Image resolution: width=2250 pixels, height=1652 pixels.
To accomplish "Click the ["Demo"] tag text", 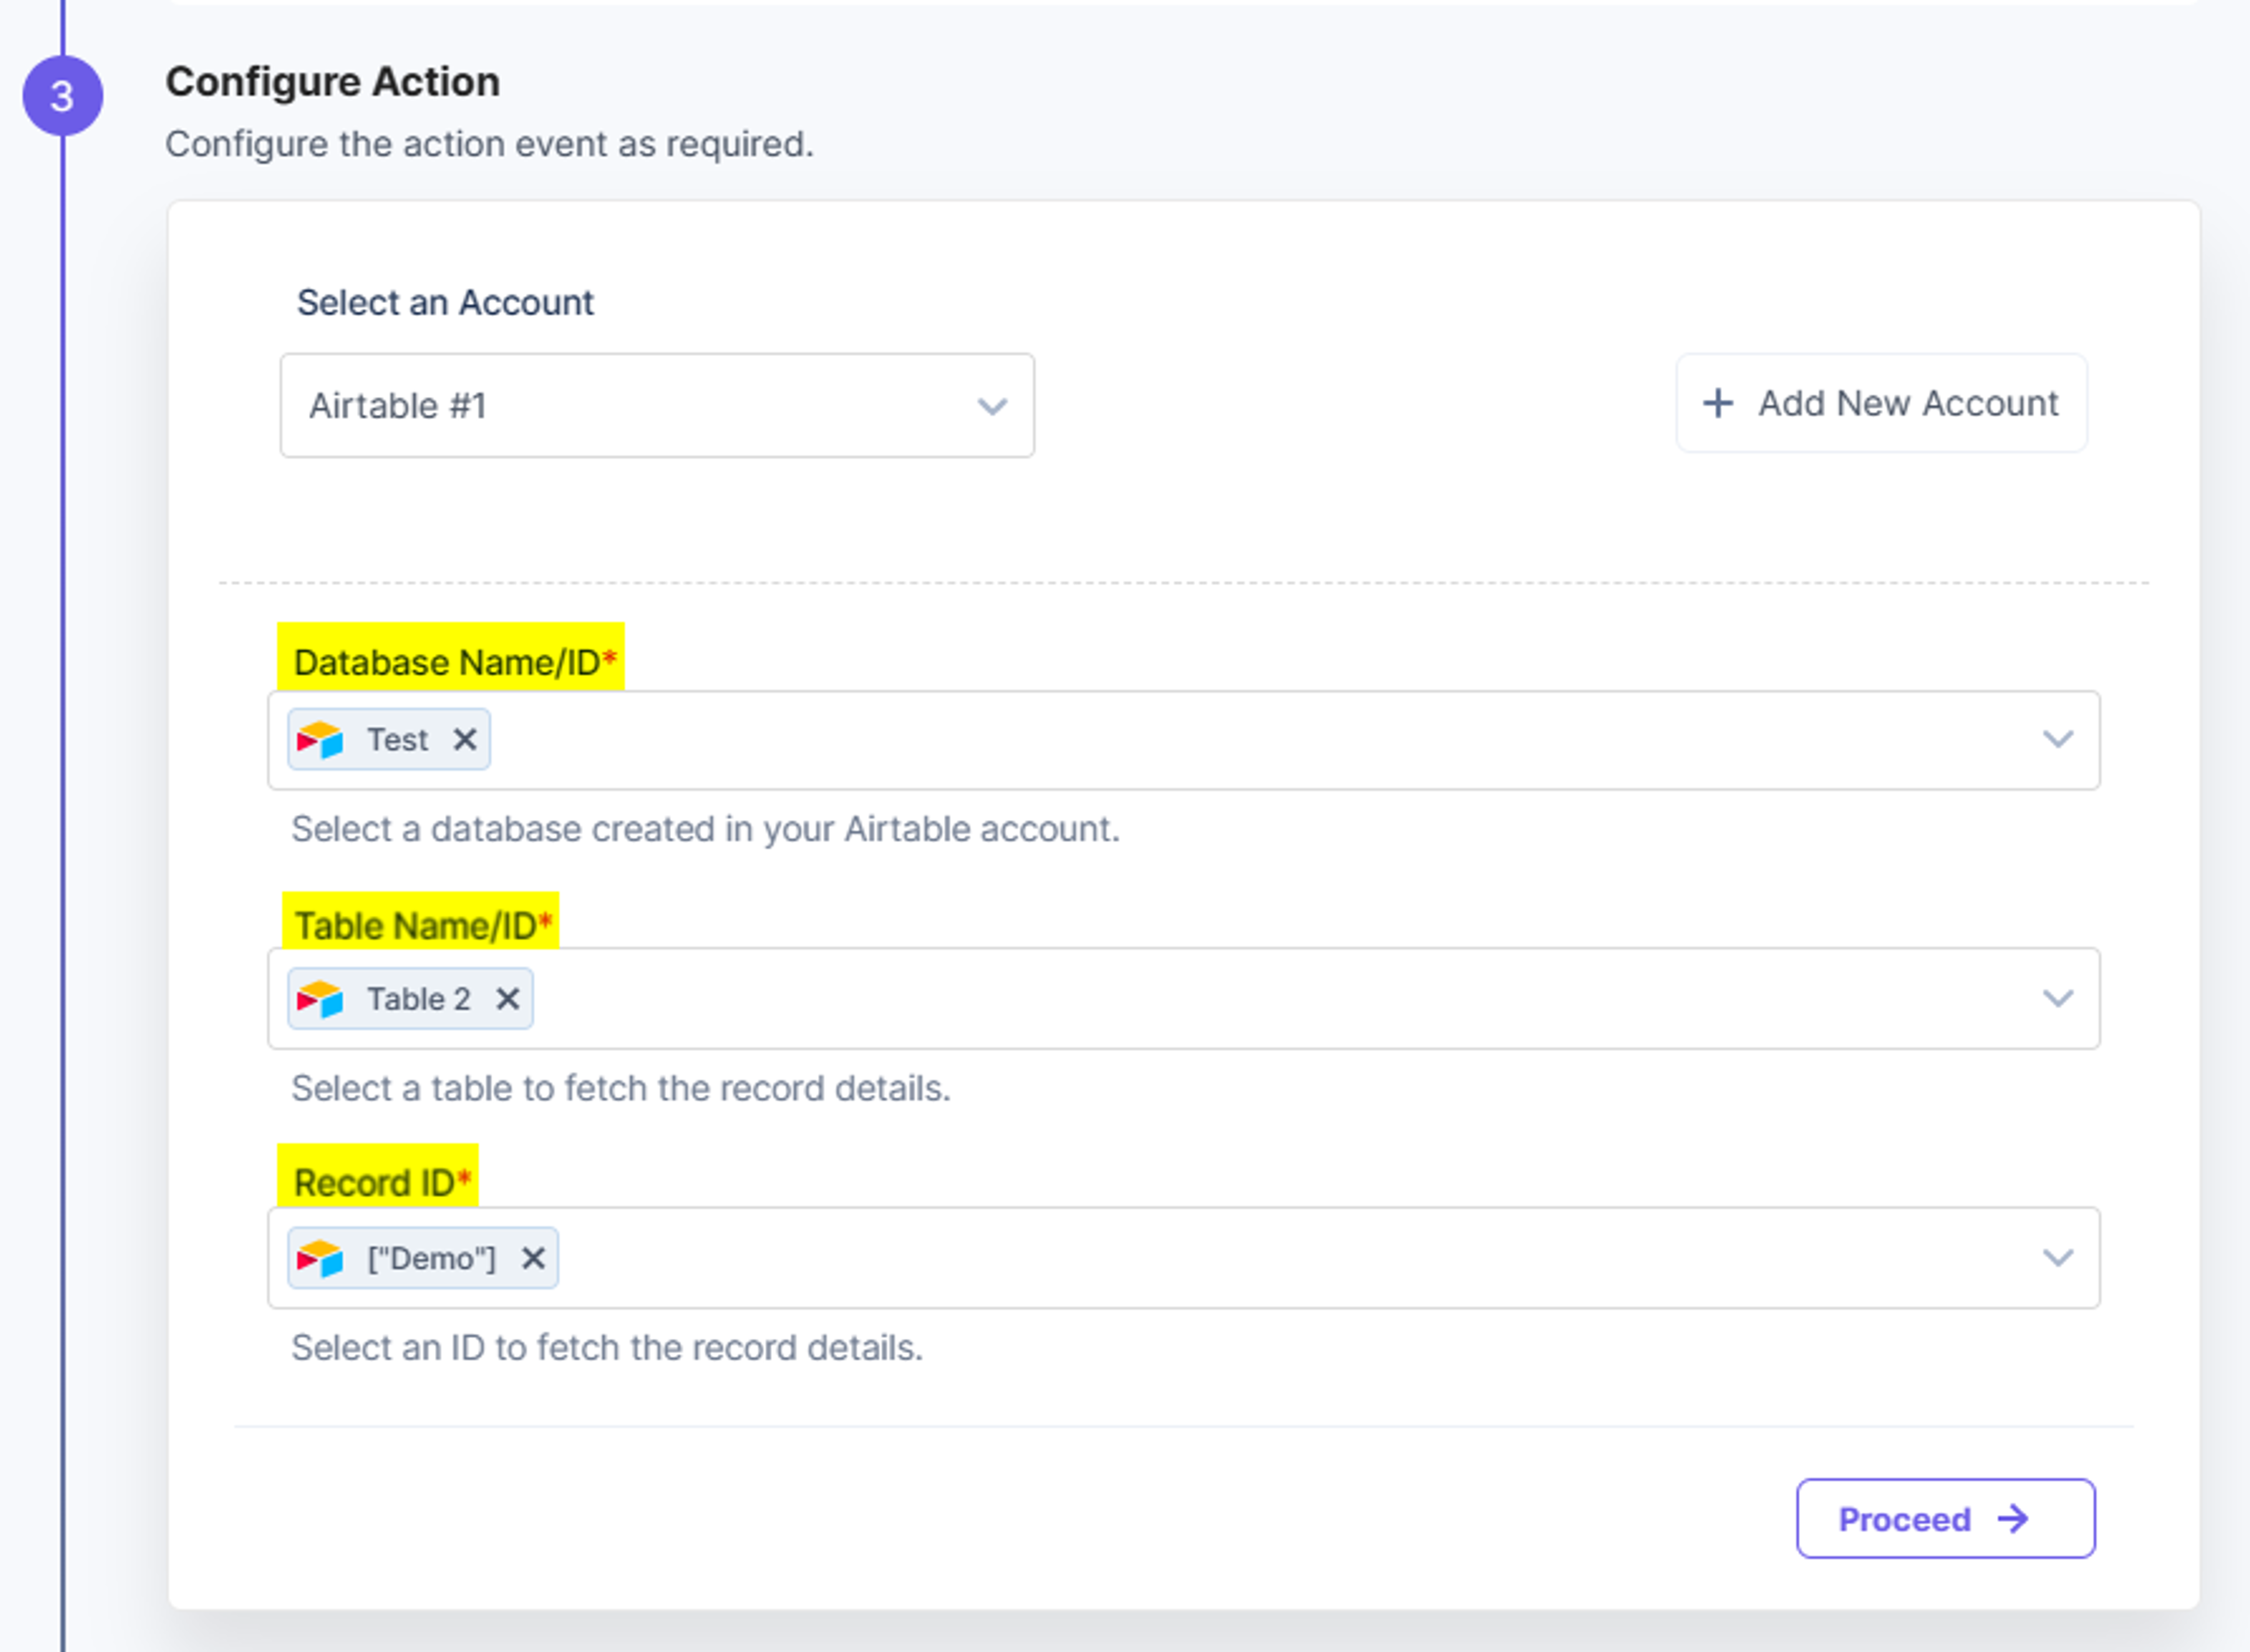I will (431, 1258).
